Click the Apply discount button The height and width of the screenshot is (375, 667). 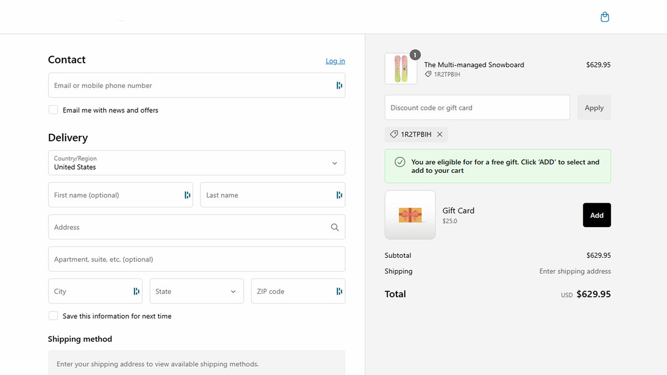click(594, 108)
